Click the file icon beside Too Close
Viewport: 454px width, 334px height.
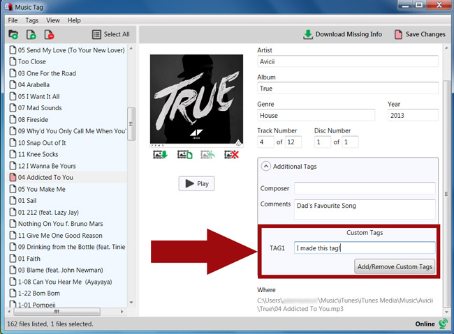(x=13, y=61)
